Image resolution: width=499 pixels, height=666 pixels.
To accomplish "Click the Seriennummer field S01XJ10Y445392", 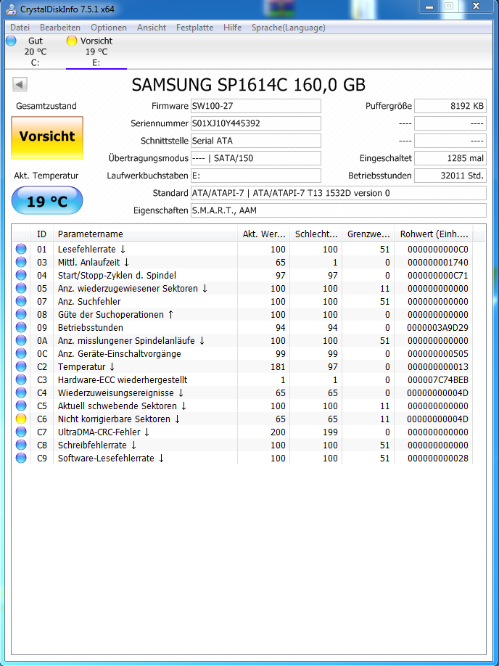I will point(255,123).
